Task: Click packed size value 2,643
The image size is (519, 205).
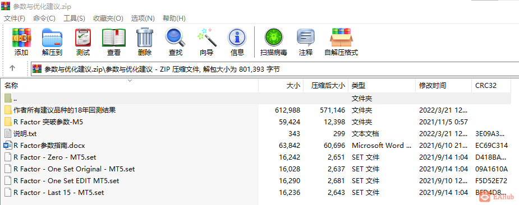Action: pos(336,193)
